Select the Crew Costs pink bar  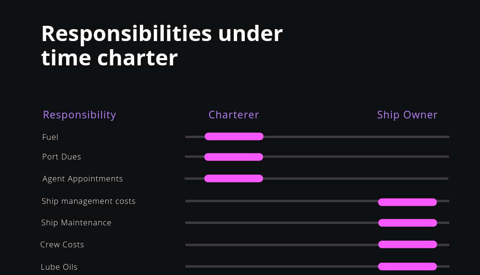click(408, 244)
